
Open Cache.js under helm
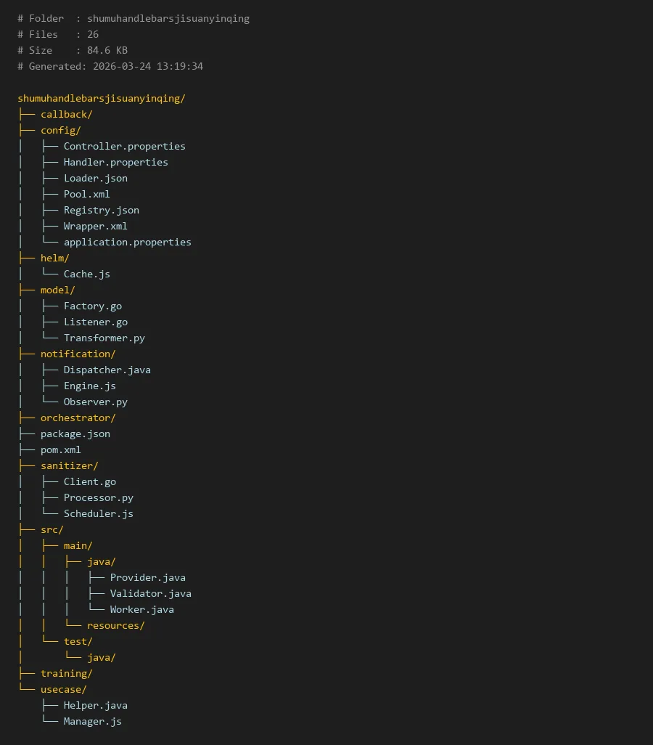pyautogui.click(x=86, y=274)
